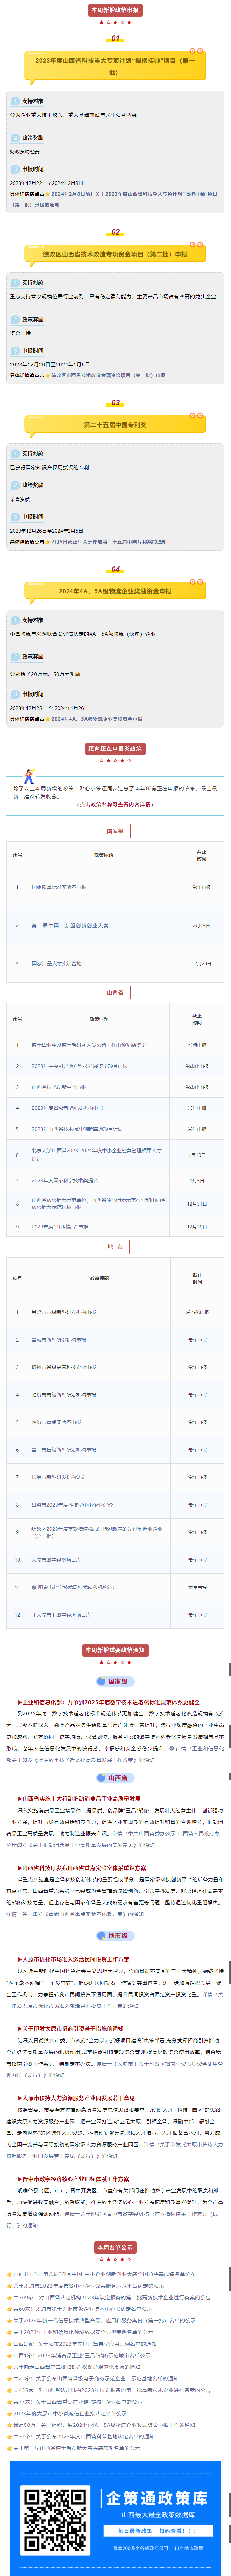Click yellow title 2024年4A、5A级物流企业奖励资金申报
The image size is (231, 2576).
tap(115, 591)
